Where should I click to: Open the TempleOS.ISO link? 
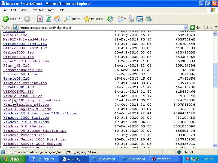click(x=16, y=79)
